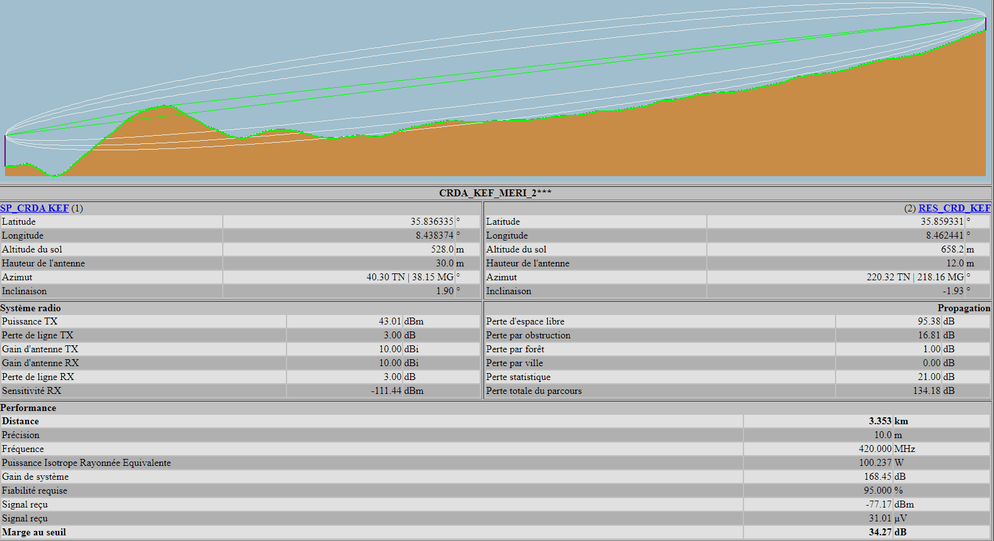
Task: Click the Performance section header
Action: [x=28, y=408]
